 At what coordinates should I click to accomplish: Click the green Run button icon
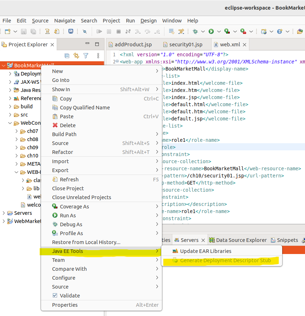pyautogui.click(x=211, y=31)
